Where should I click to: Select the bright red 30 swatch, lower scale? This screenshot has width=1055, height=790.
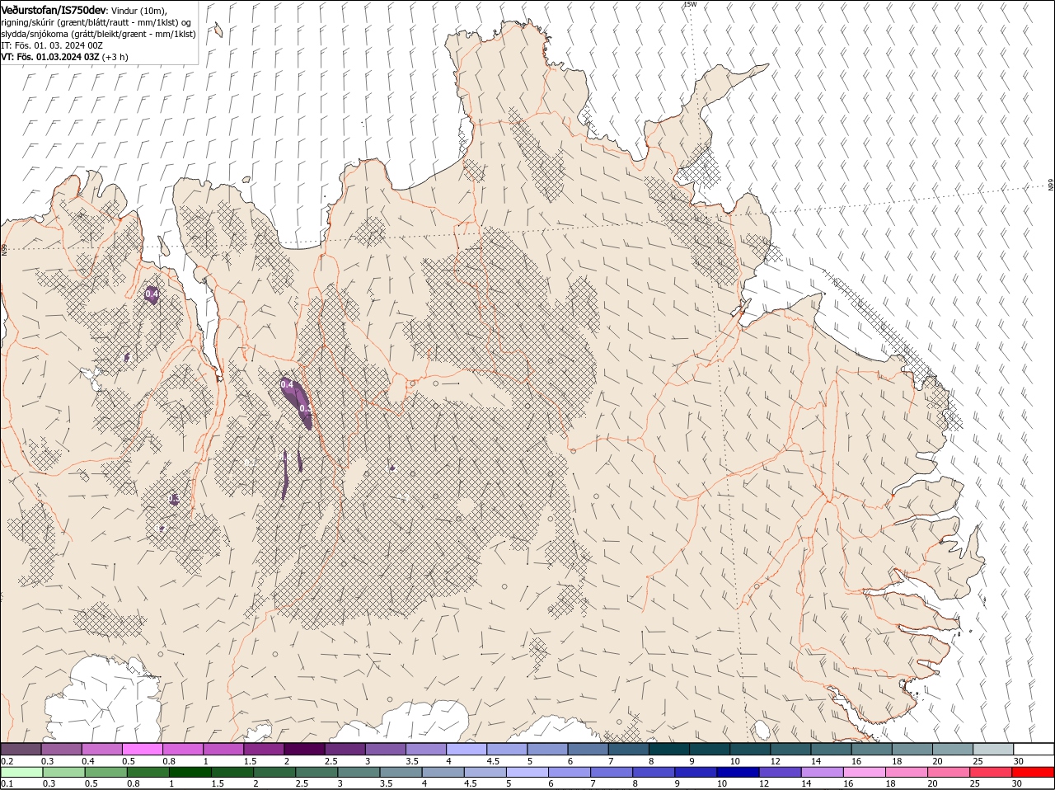(1034, 773)
